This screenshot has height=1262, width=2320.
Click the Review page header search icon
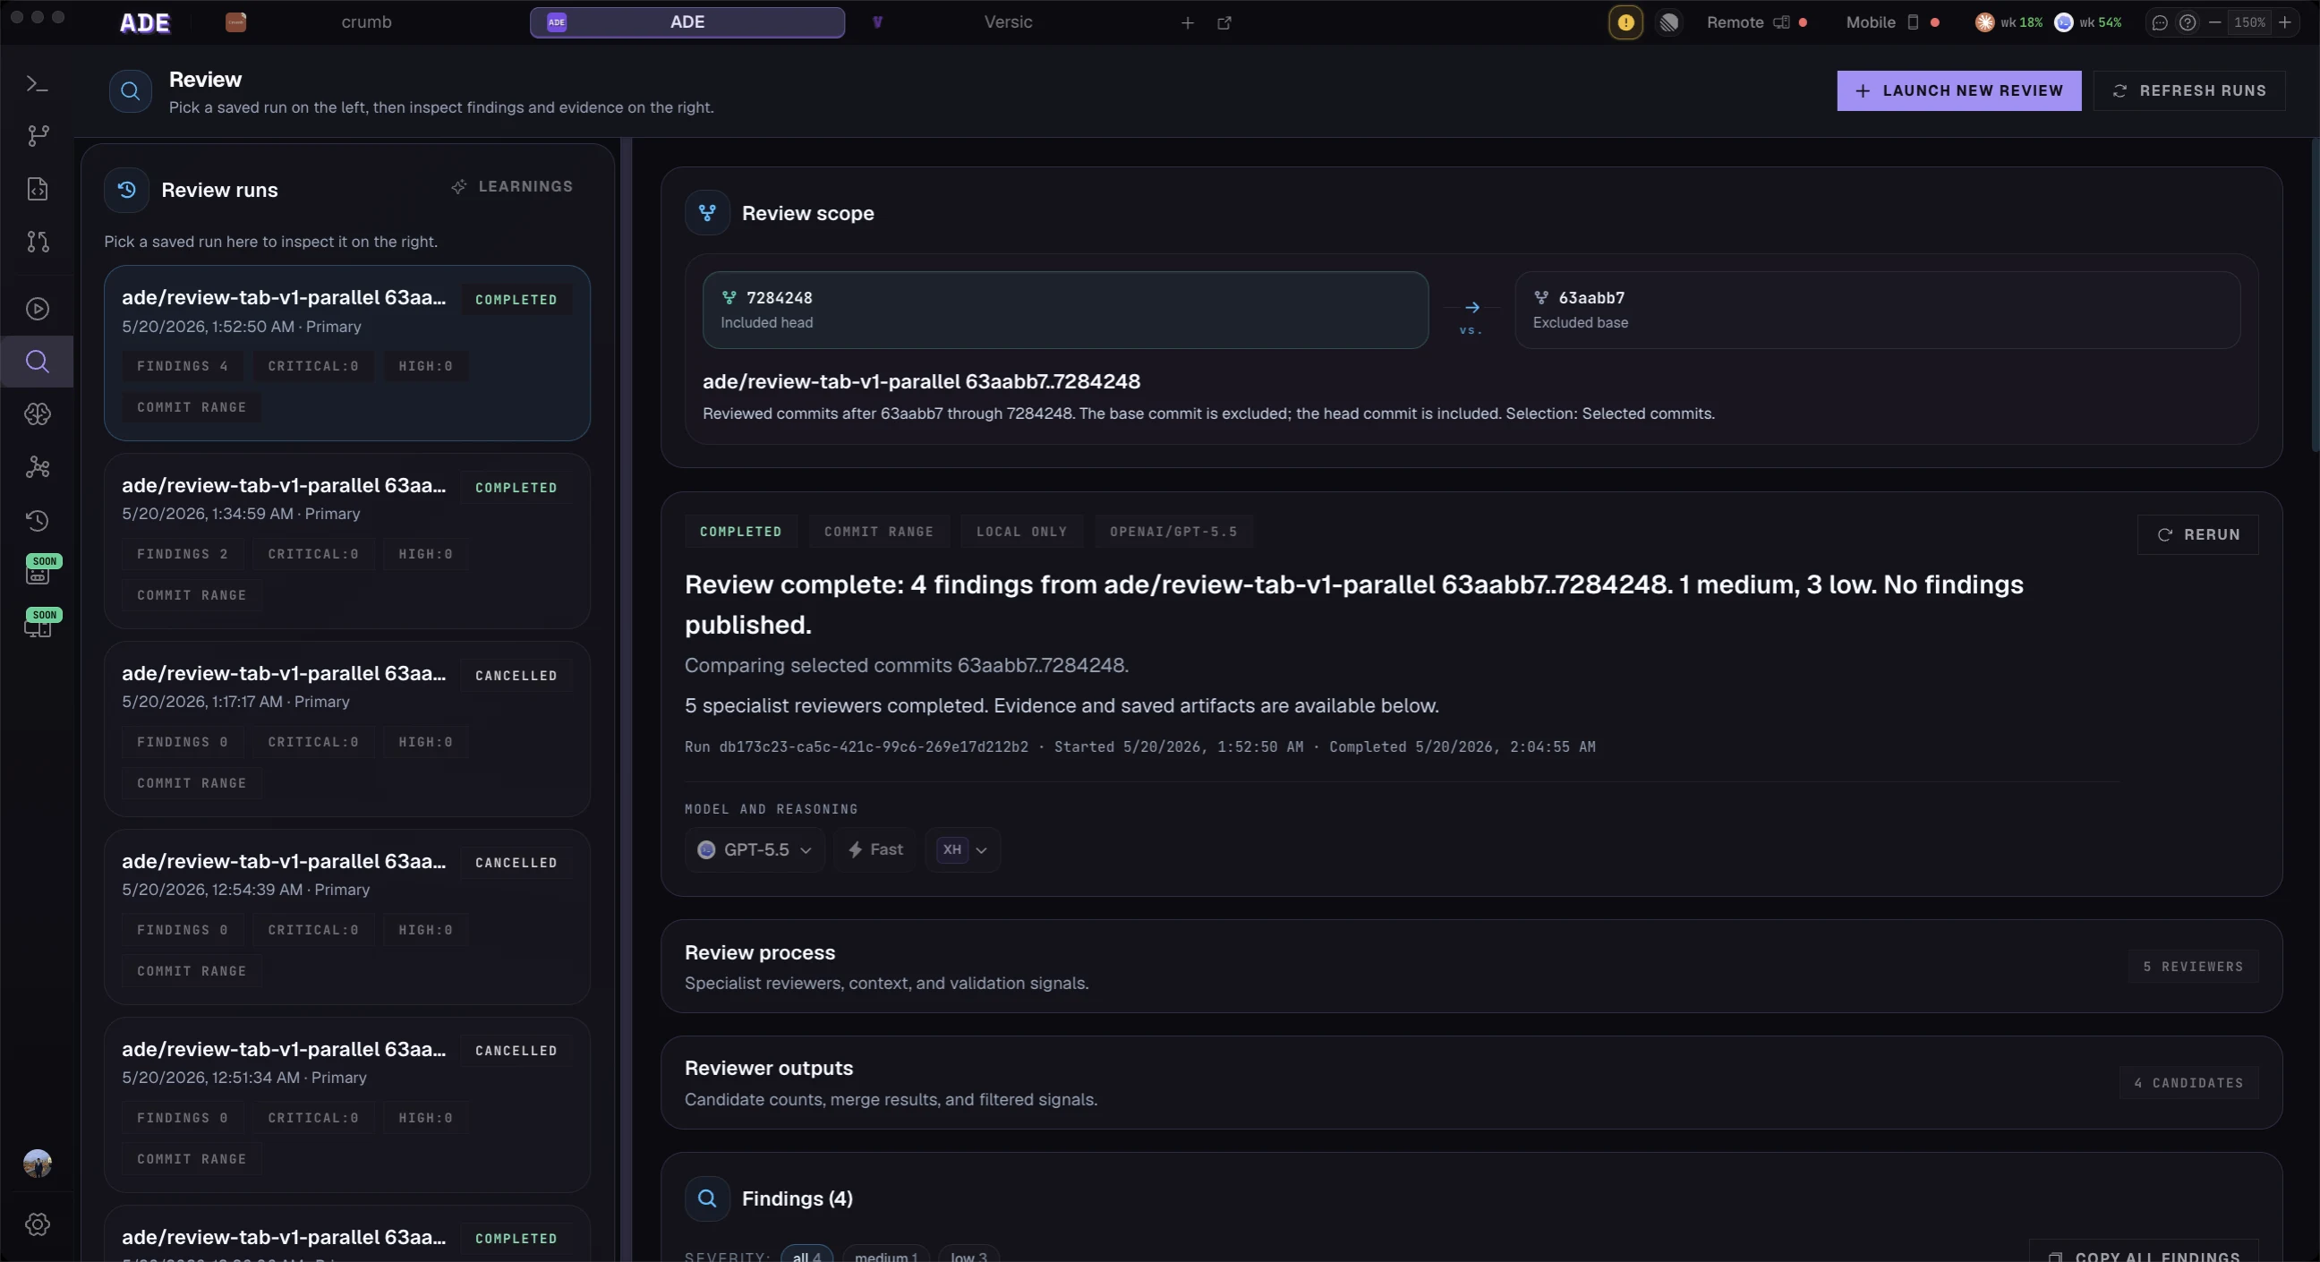pos(131,91)
